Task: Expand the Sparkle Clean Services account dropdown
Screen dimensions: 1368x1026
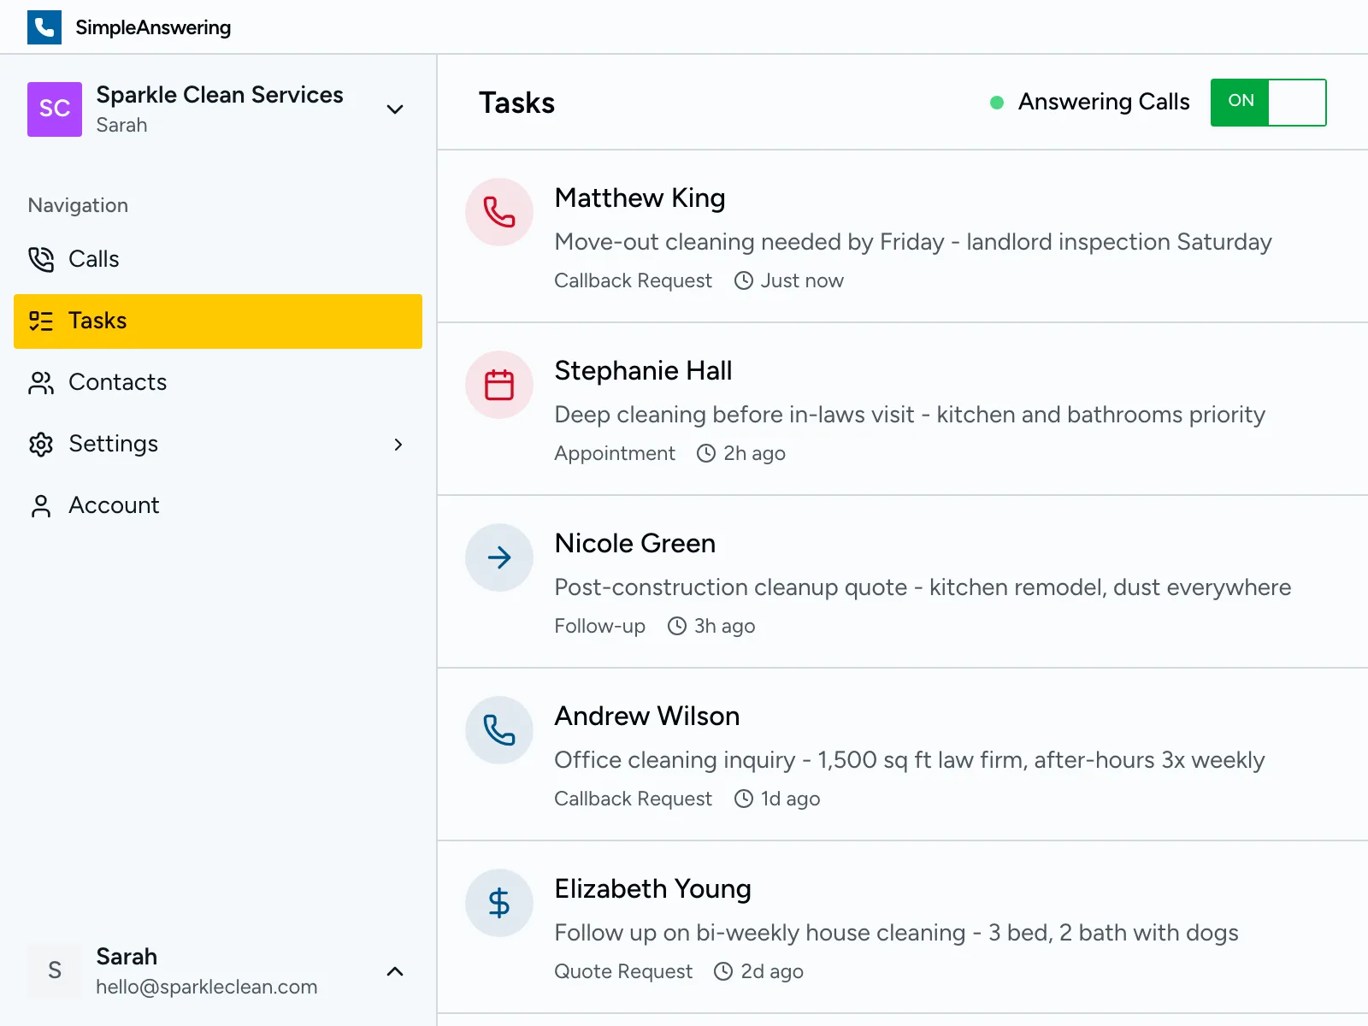Action: [394, 109]
